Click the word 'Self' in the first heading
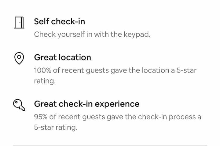The height and width of the screenshot is (146, 220). [x=41, y=22]
